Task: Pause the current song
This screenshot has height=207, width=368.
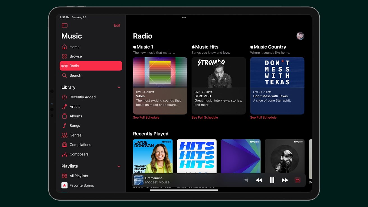Action: tap(272, 180)
